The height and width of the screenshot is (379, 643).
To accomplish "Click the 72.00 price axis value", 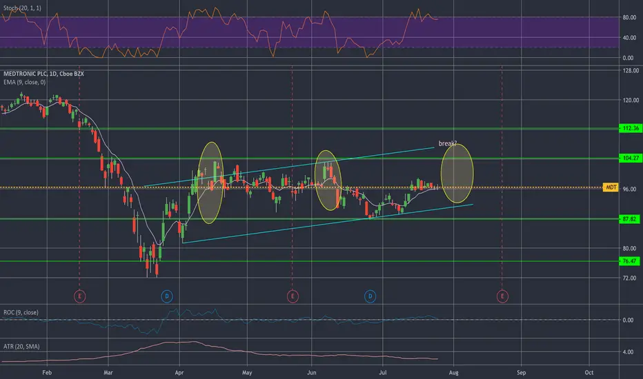I will [x=629, y=278].
